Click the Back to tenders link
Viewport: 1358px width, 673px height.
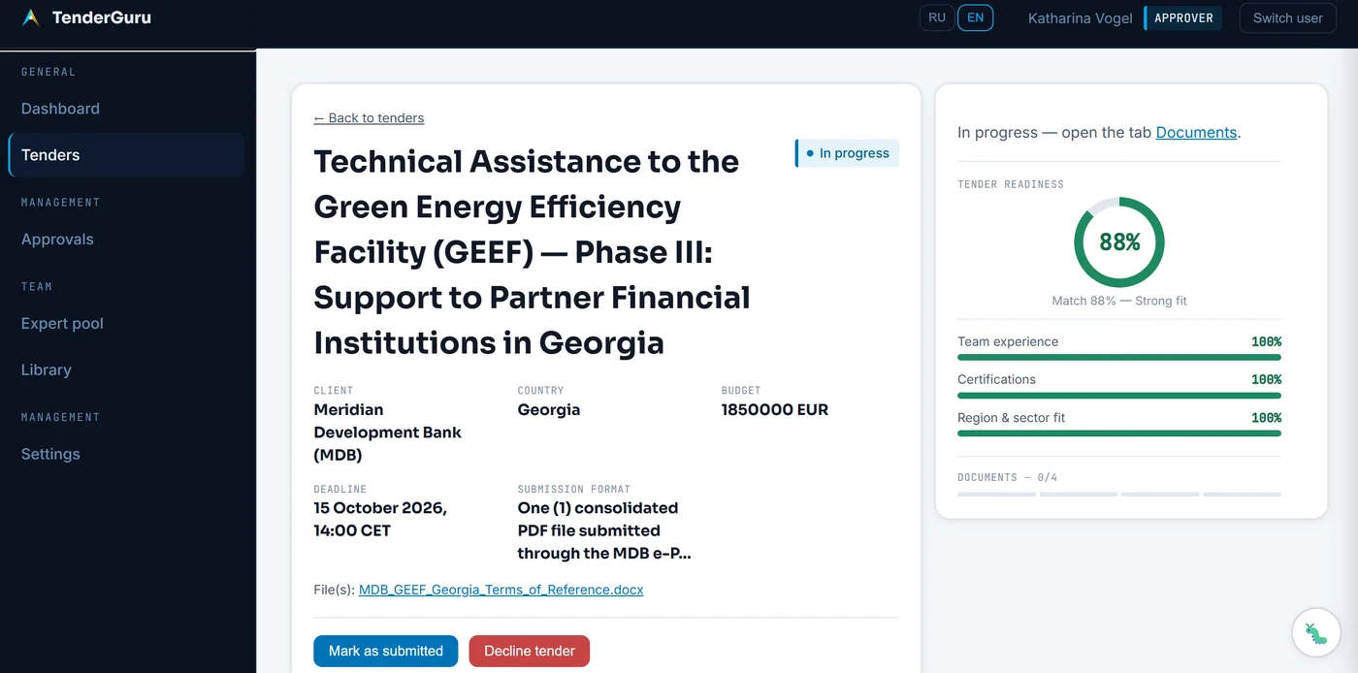(x=369, y=118)
